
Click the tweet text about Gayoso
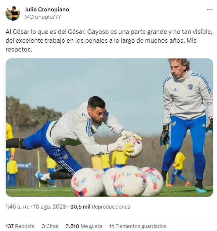tap(109, 40)
